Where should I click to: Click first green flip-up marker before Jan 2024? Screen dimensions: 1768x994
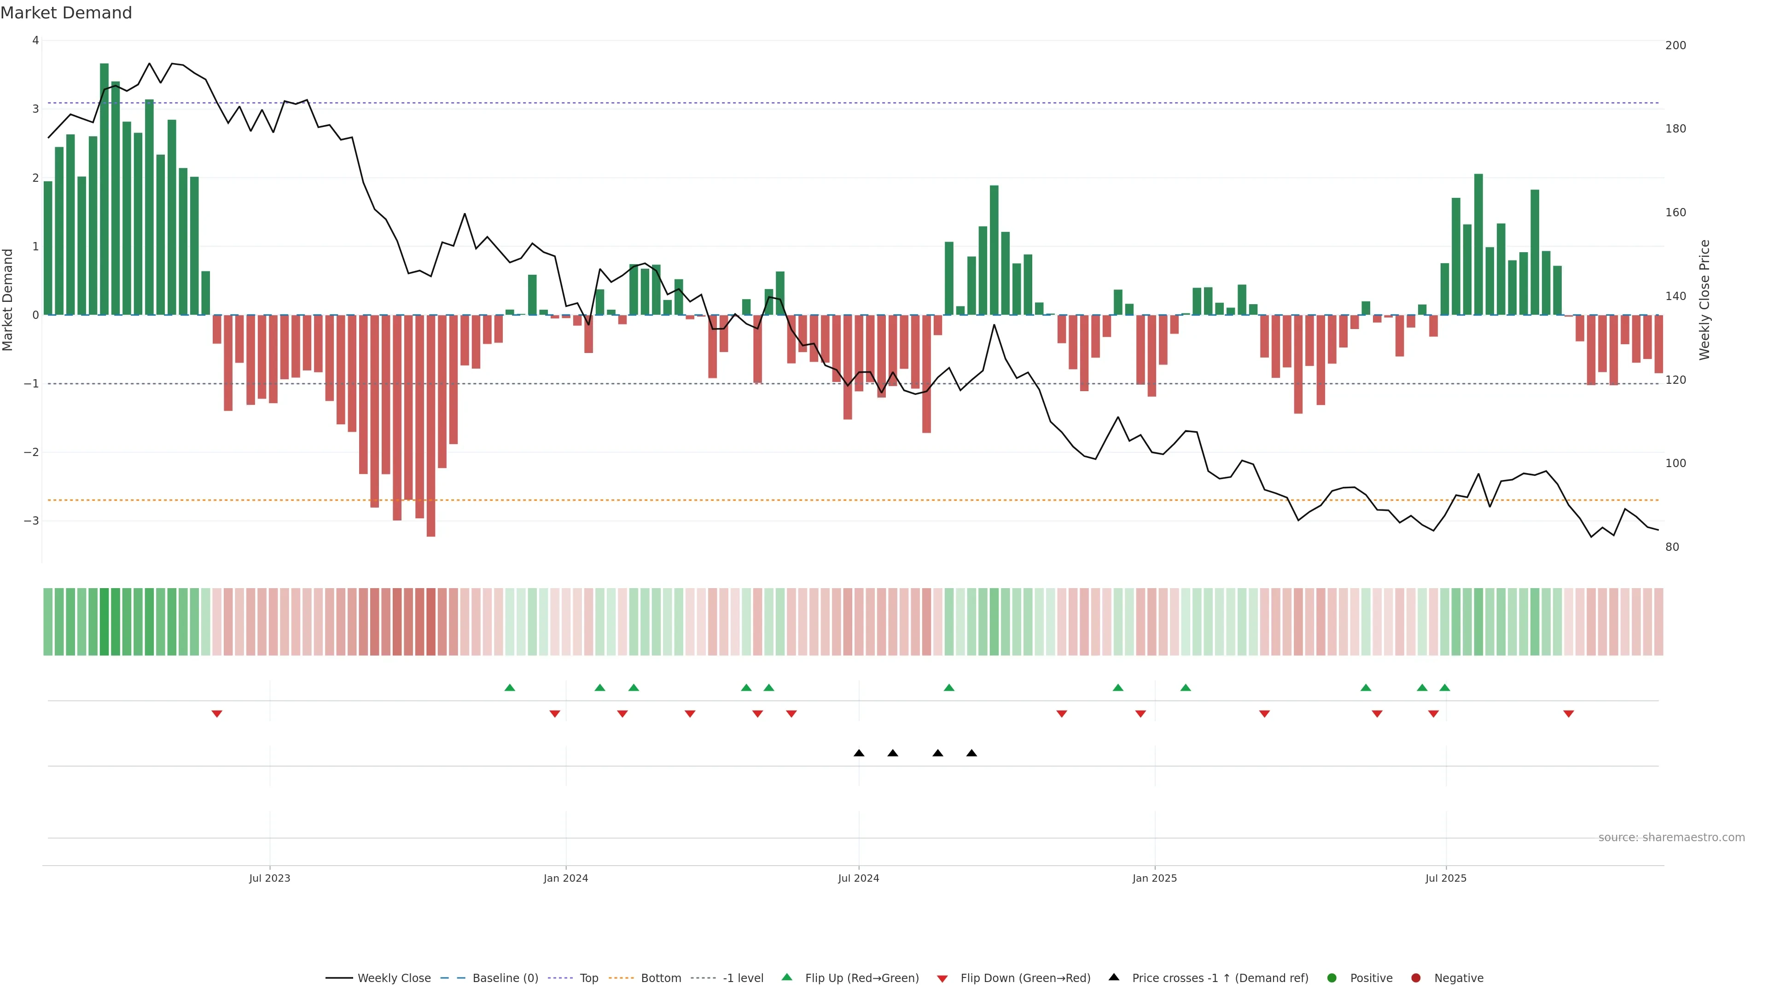(x=509, y=688)
